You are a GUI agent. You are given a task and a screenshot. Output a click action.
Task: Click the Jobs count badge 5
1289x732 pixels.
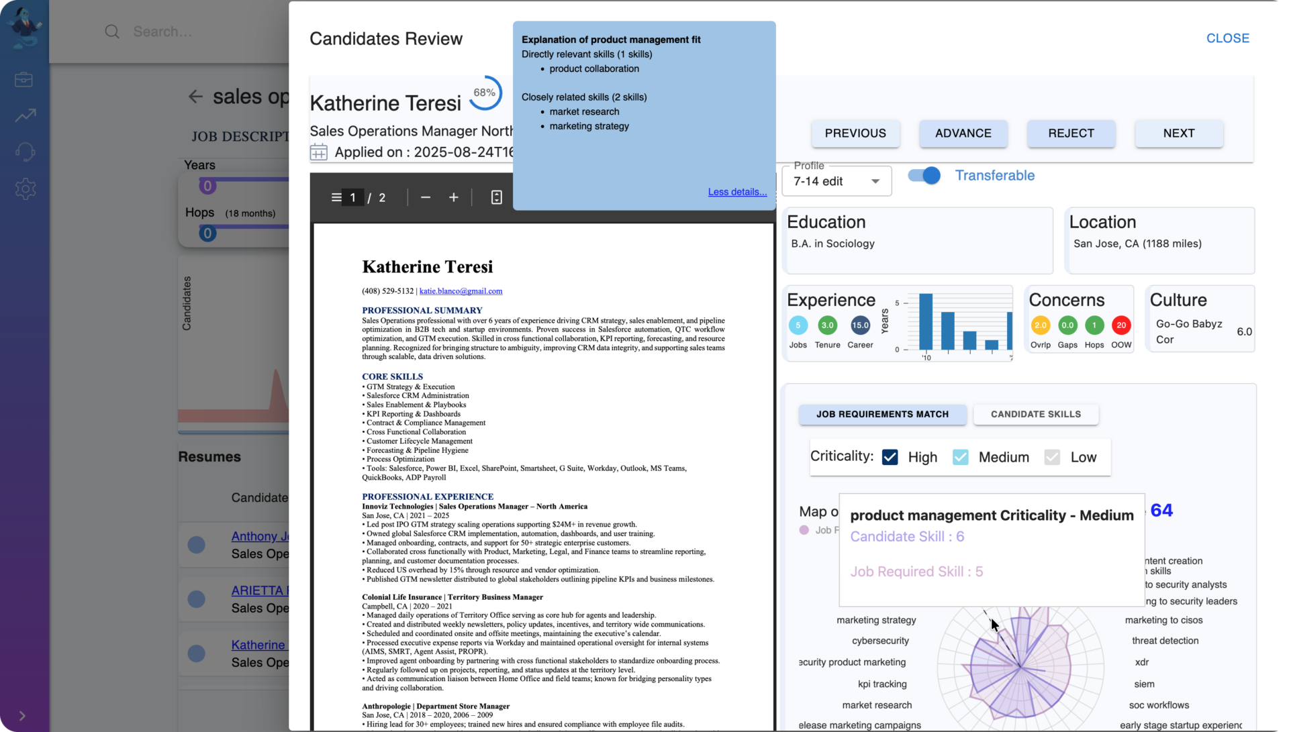click(x=798, y=325)
